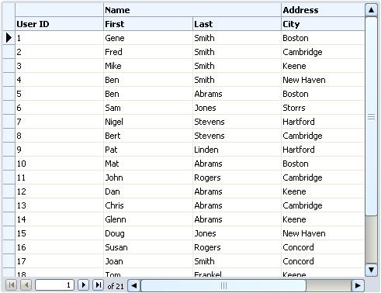Go to the previous record in the navigator
This screenshot has width=381, height=293.
tap(26, 285)
